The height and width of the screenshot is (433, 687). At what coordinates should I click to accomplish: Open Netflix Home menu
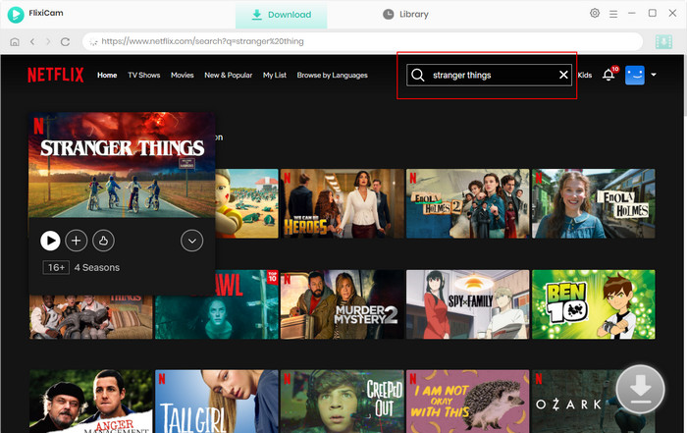pos(107,76)
